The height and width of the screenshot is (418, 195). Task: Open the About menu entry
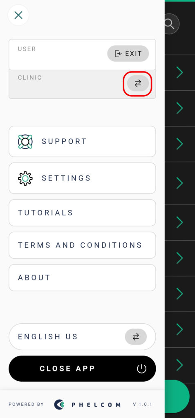point(82,278)
